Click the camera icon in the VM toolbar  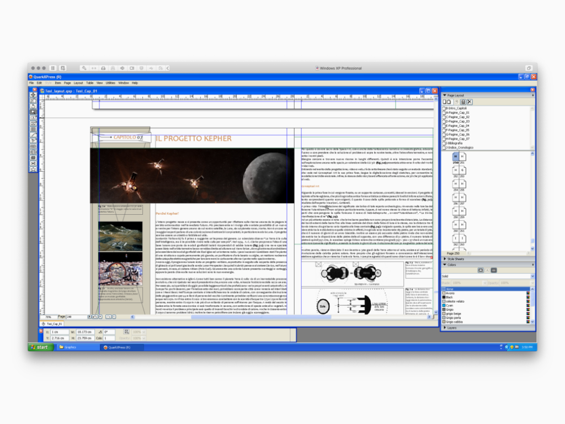click(x=132, y=68)
